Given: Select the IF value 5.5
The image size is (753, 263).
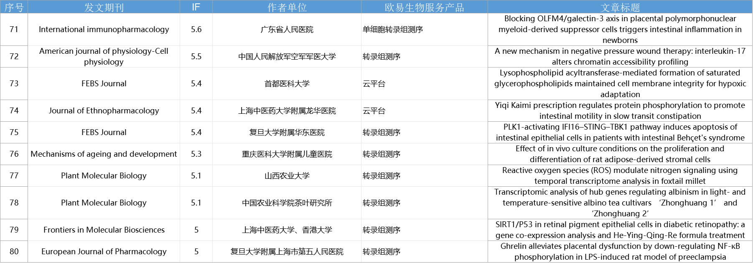Looking at the screenshot, I should [x=196, y=57].
